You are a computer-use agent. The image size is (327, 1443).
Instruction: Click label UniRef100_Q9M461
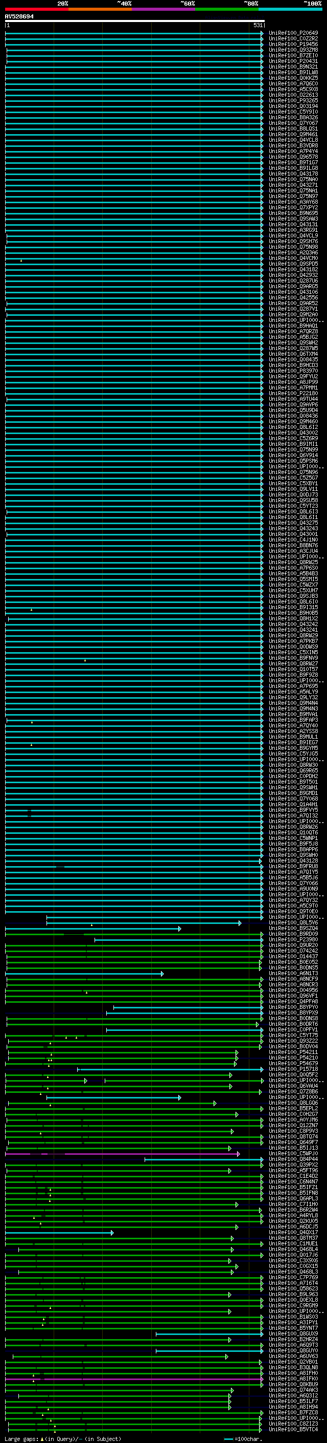(x=293, y=135)
